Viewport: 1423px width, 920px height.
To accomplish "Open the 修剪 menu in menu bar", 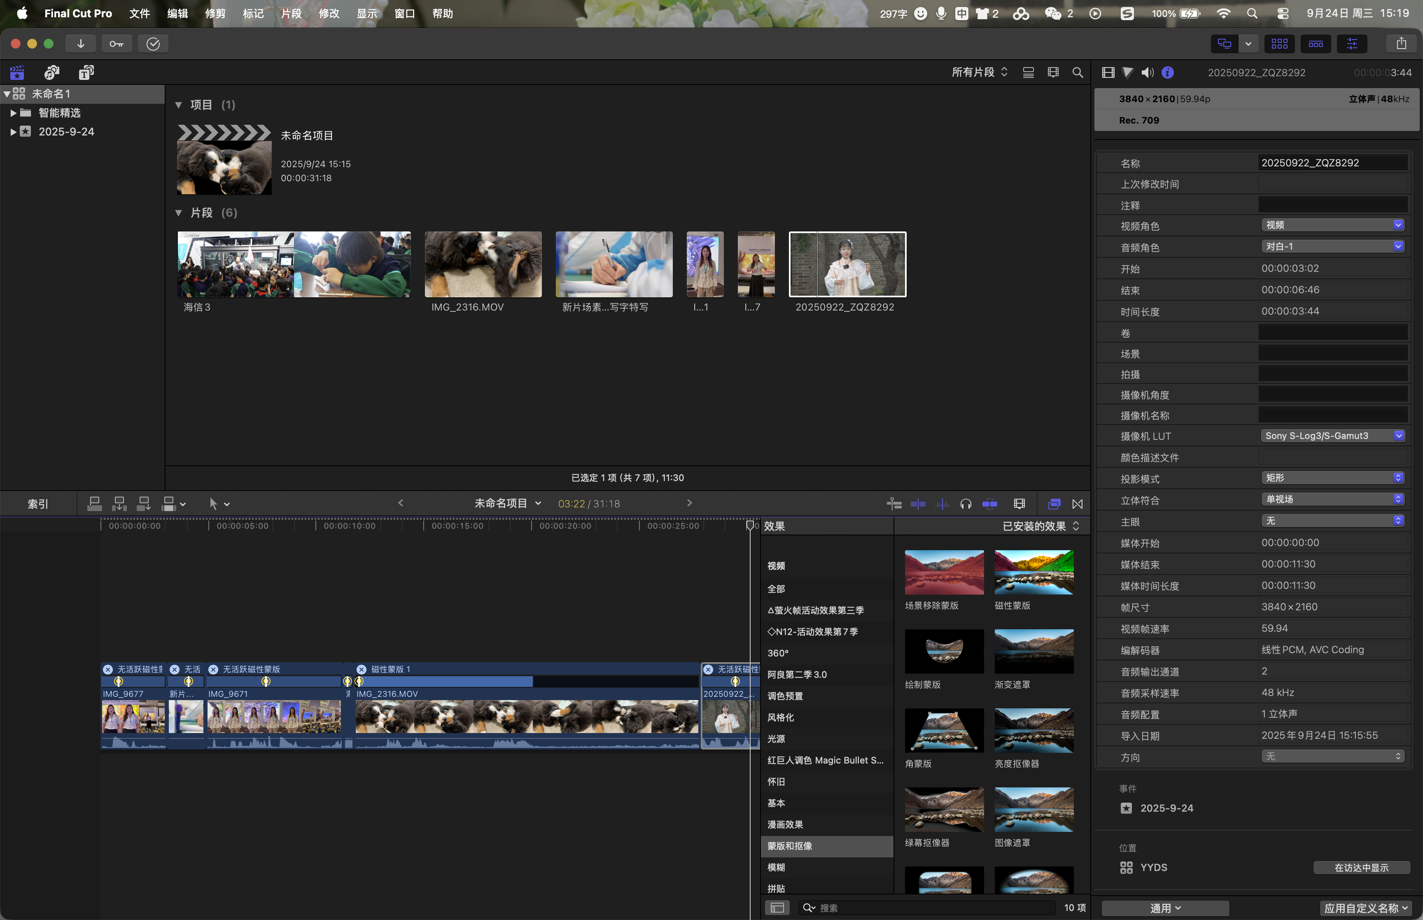I will coord(215,13).
